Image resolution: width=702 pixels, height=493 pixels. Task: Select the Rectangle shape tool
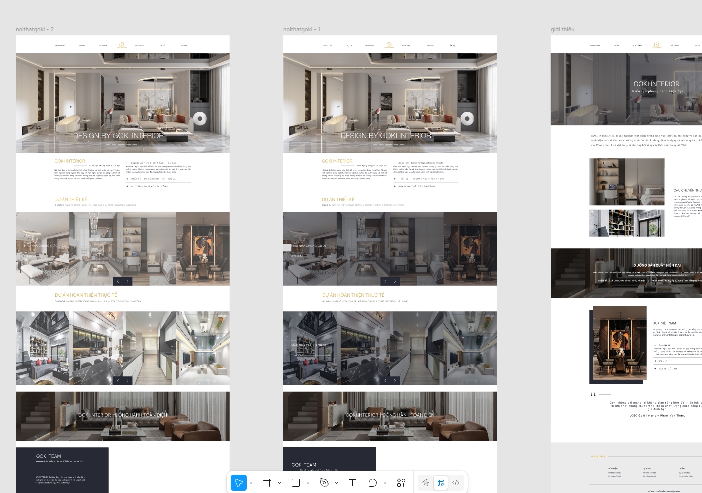(x=296, y=483)
